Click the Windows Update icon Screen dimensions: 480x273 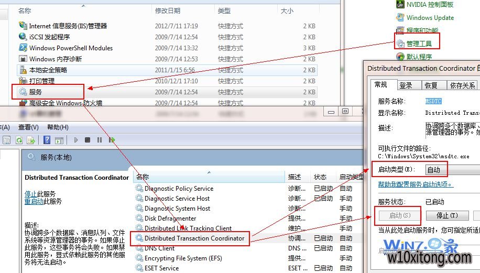point(400,17)
